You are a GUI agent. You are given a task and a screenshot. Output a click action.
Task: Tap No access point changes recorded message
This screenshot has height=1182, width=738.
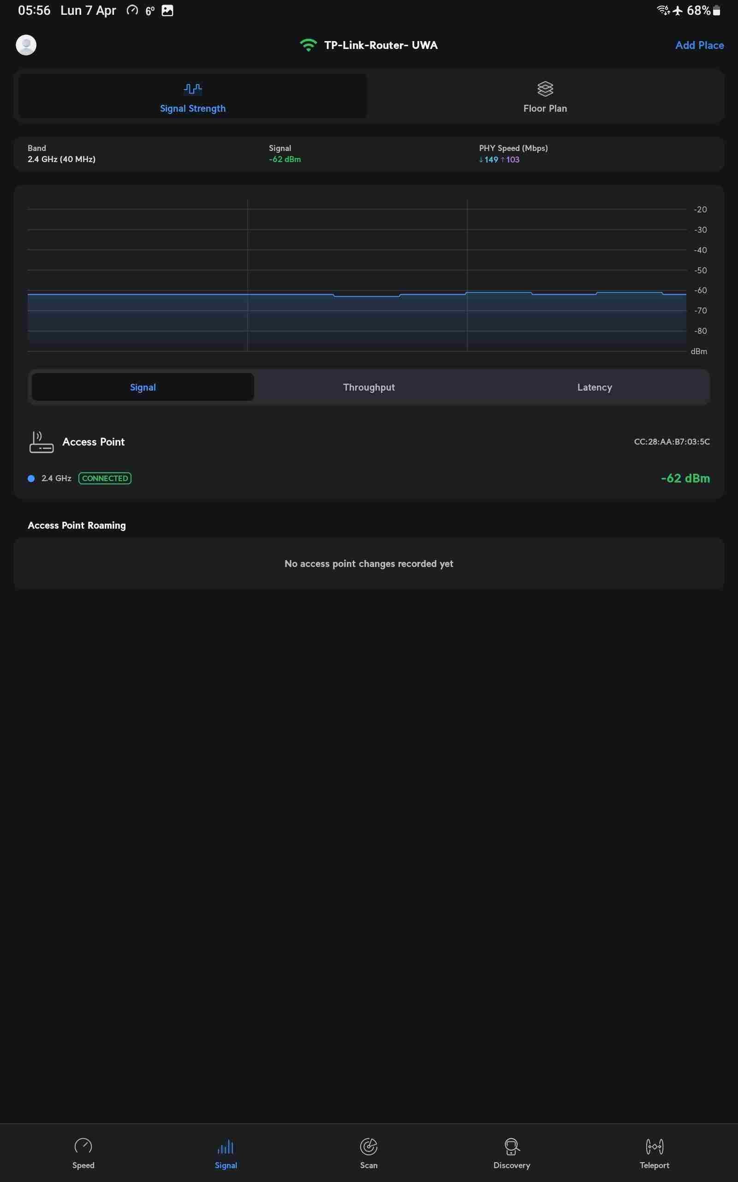pyautogui.click(x=369, y=564)
